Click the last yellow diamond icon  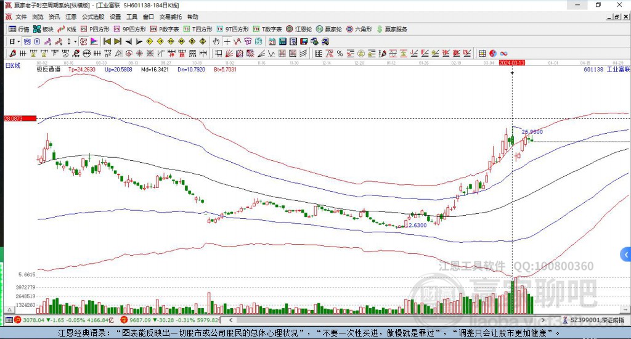(x=203, y=41)
